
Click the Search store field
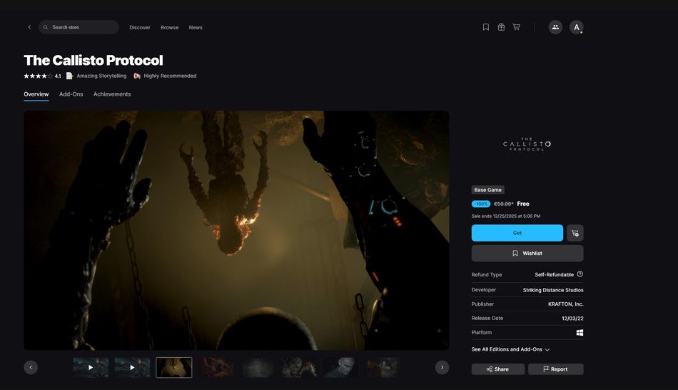click(x=79, y=27)
